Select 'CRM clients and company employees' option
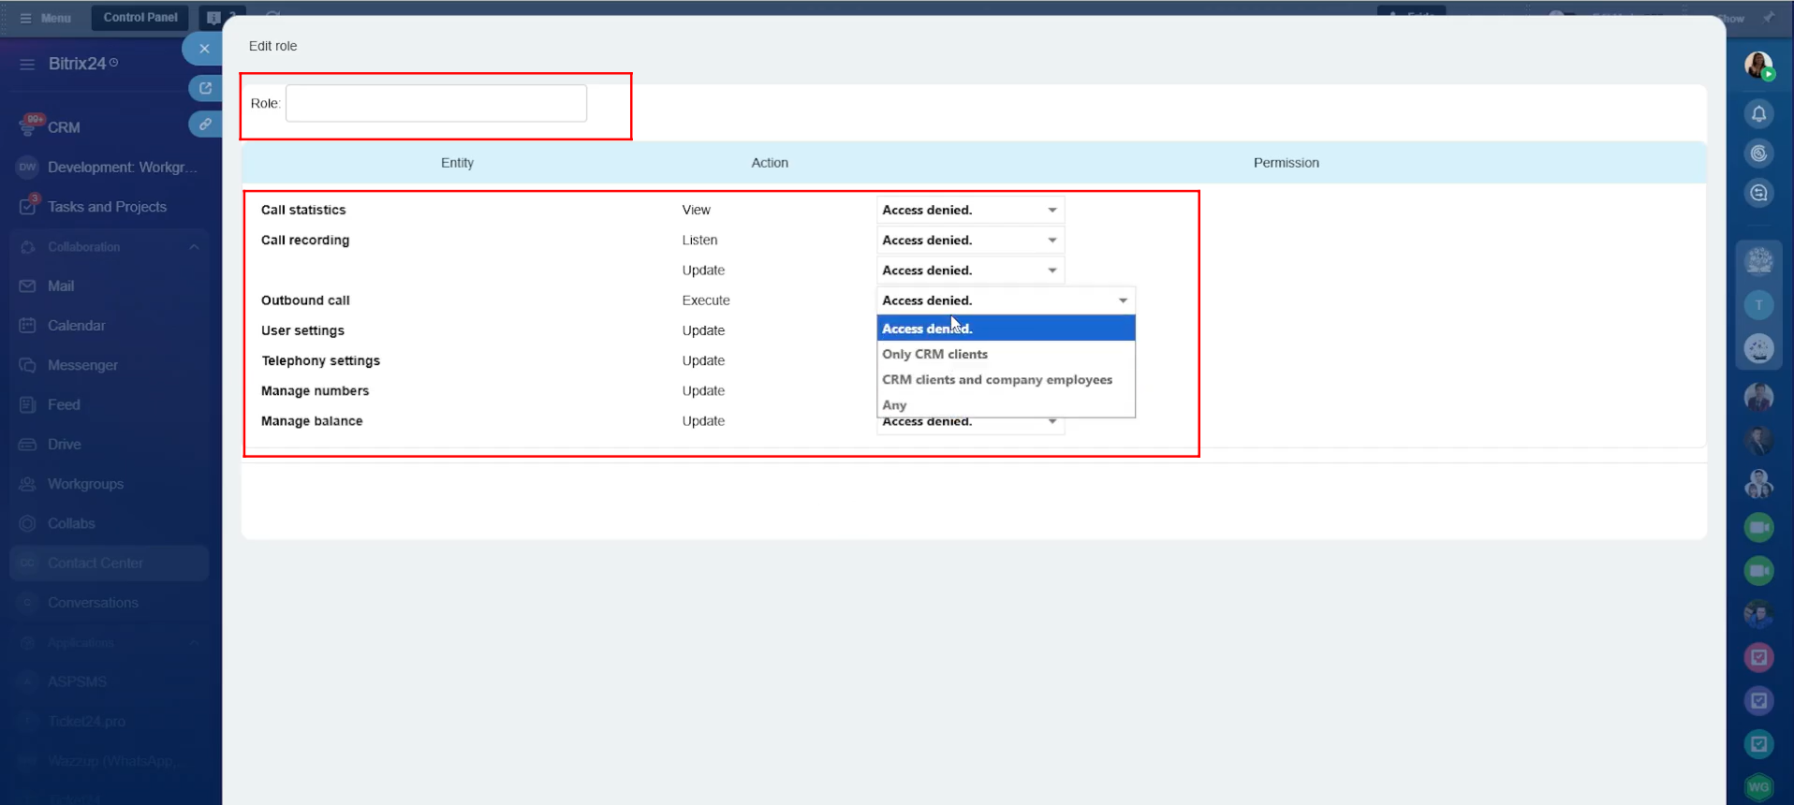The image size is (1794, 805). (996, 380)
